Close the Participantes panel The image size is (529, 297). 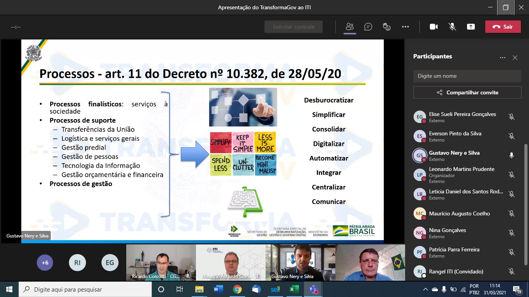pyautogui.click(x=515, y=58)
